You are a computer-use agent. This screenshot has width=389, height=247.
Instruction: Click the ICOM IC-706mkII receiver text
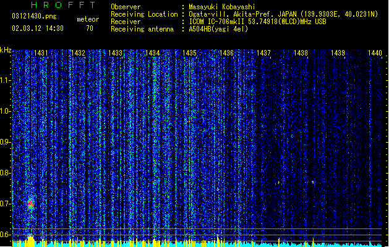(x=257, y=22)
